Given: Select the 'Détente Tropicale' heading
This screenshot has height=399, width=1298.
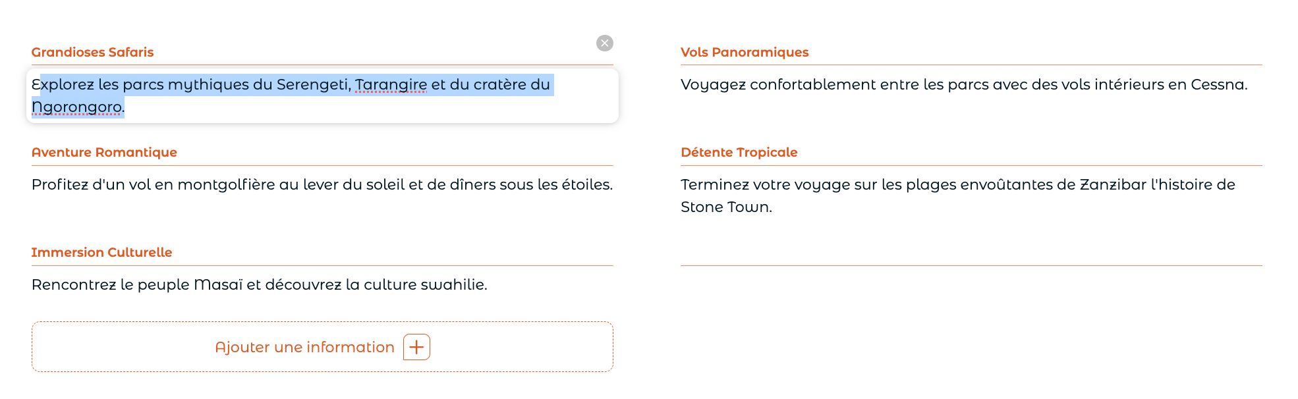Looking at the screenshot, I should pyautogui.click(x=739, y=152).
